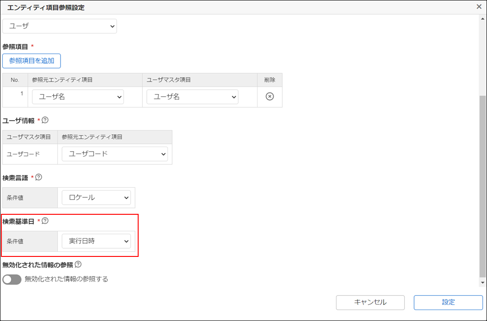
Task: Click the 無効化された情報の参照する label text
Action: point(67,279)
